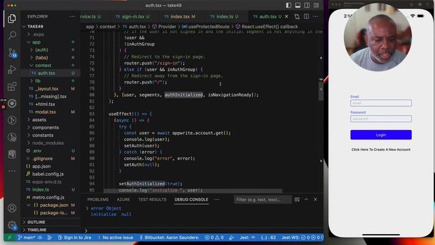
Task: Switch to index.tsx tab
Action: point(179,16)
